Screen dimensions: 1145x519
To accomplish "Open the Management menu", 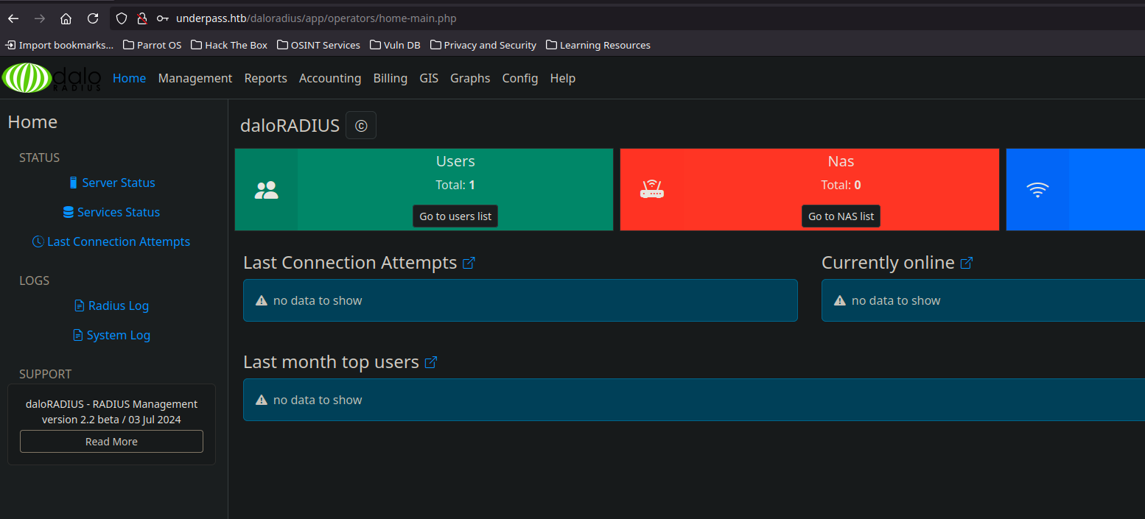I will 195,78.
